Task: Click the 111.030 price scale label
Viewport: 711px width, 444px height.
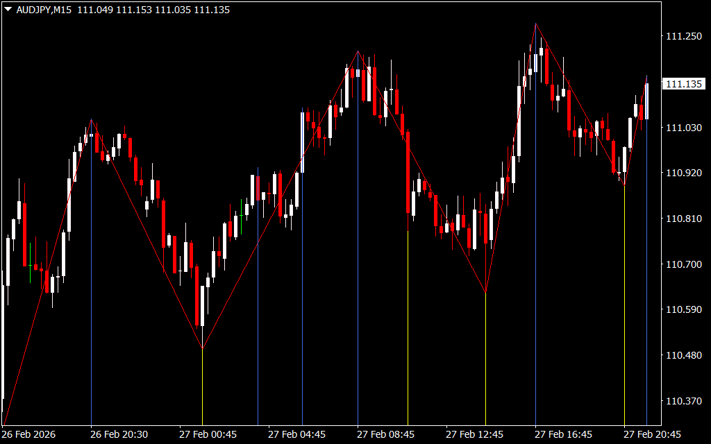Action: (683, 128)
